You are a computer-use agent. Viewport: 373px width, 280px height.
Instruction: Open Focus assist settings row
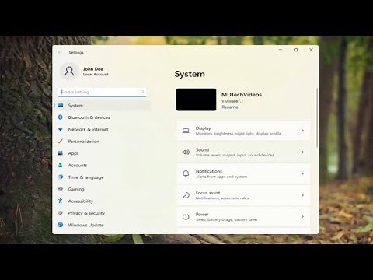pos(243,195)
